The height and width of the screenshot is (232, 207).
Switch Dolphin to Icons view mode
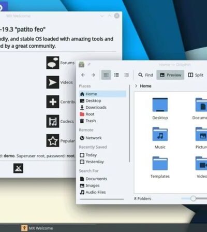(x=106, y=75)
